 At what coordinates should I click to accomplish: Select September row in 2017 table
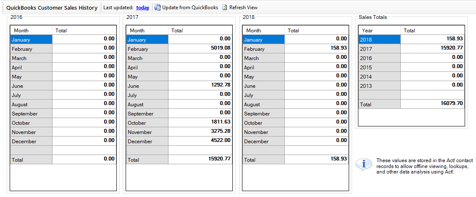(x=179, y=113)
